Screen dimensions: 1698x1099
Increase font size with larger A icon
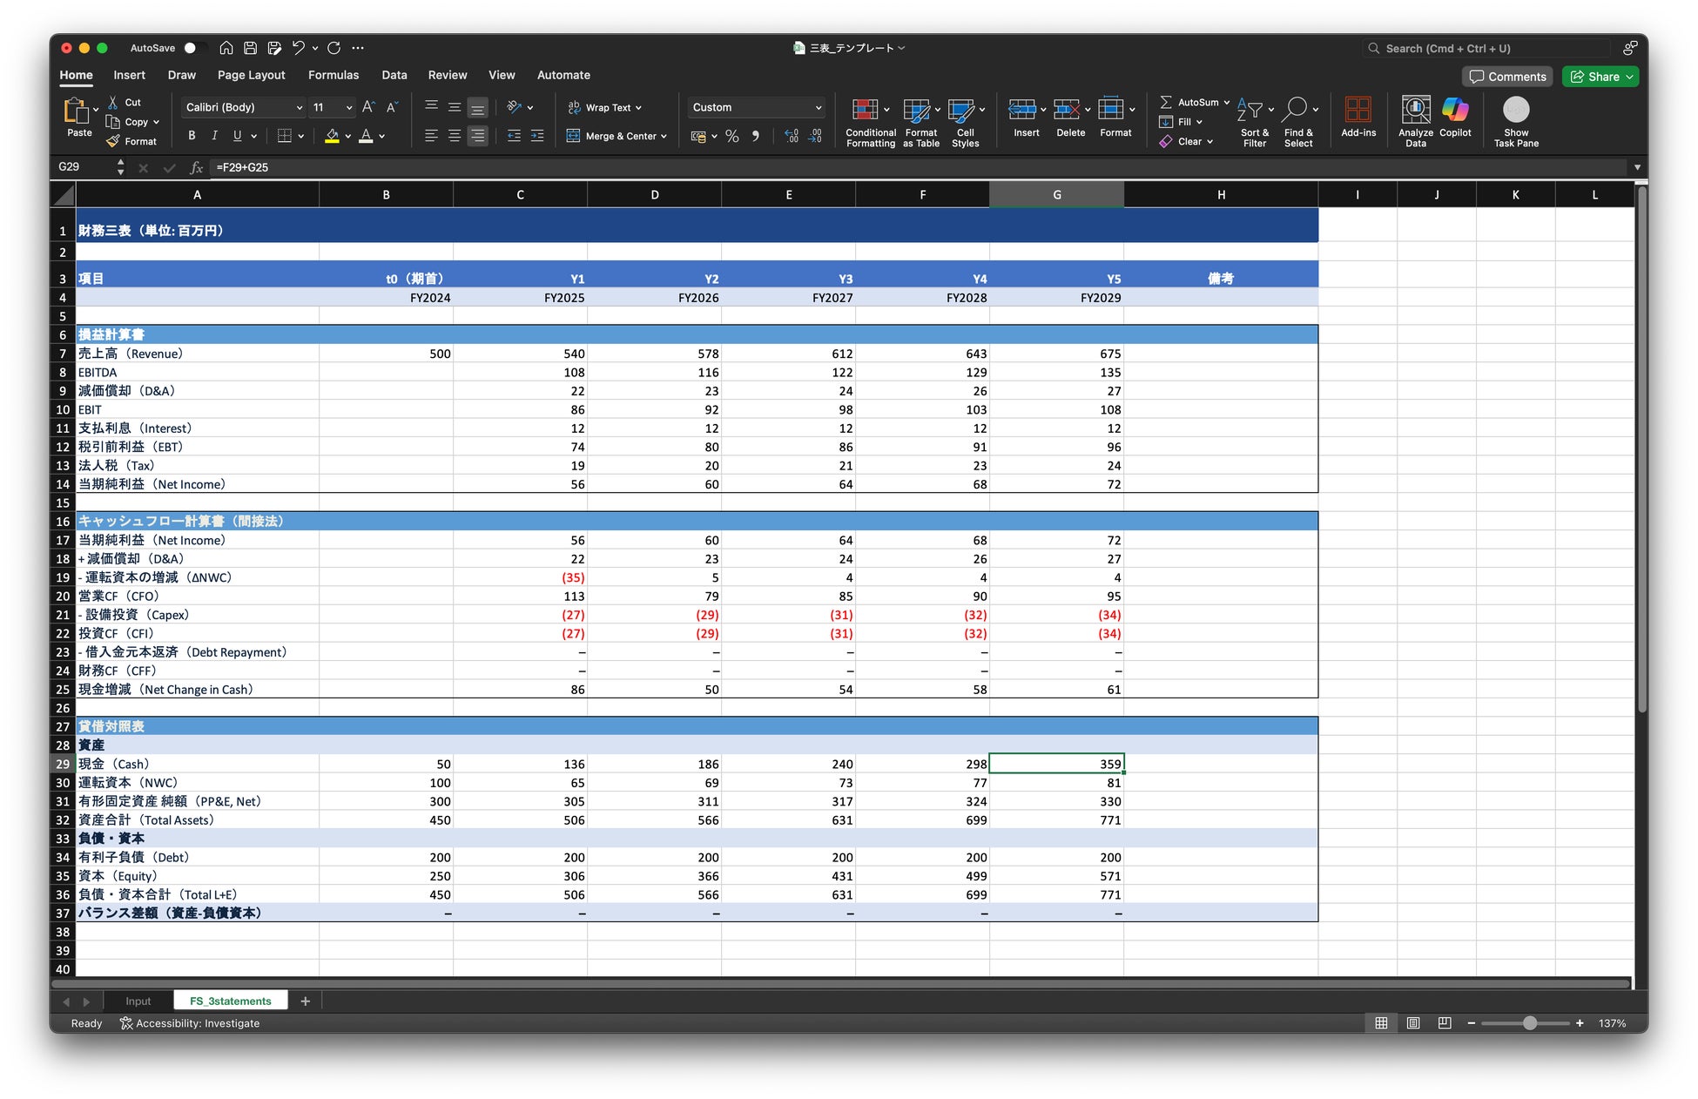[x=368, y=107]
